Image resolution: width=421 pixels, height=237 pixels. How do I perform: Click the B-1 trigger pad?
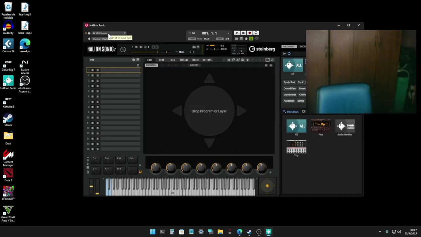click(121, 170)
